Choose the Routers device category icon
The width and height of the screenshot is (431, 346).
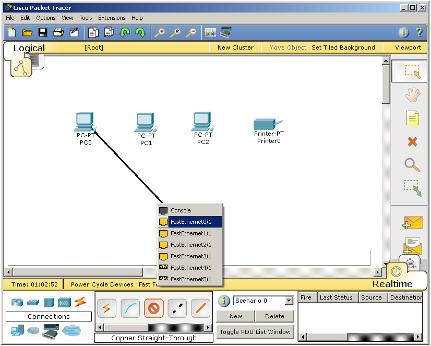pos(17,302)
